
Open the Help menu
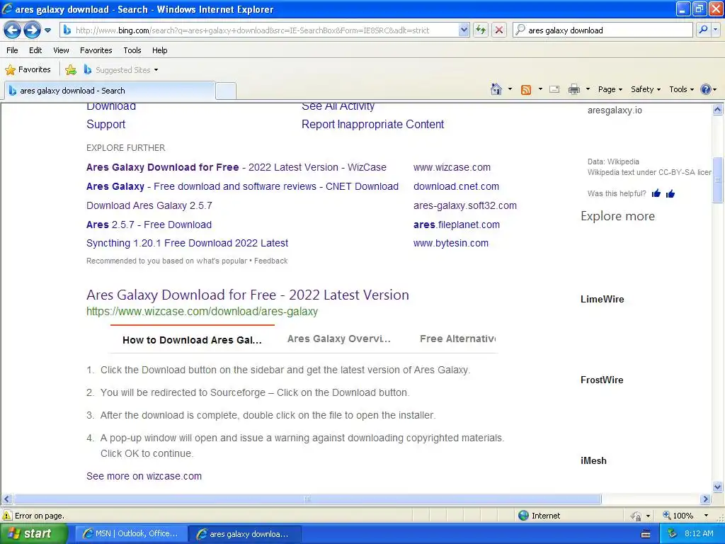[x=159, y=50]
